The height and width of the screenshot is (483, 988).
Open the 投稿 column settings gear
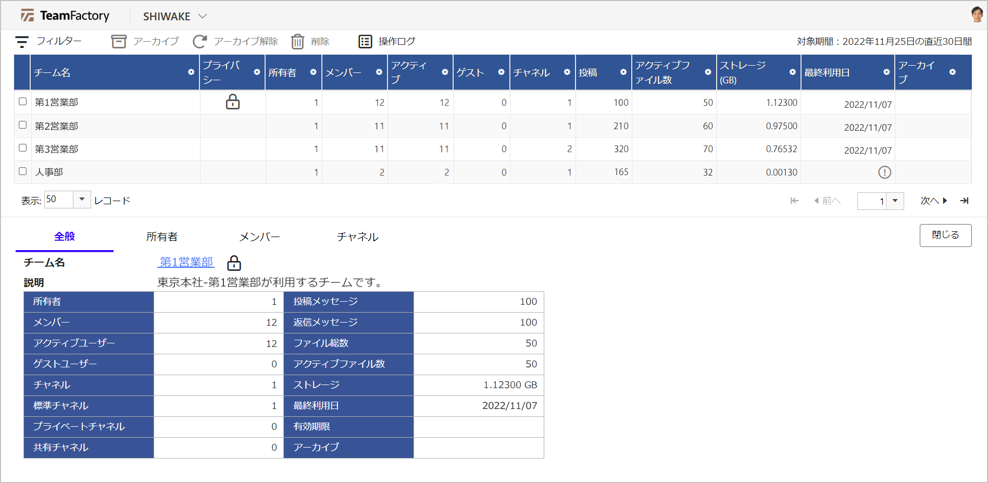pos(623,72)
